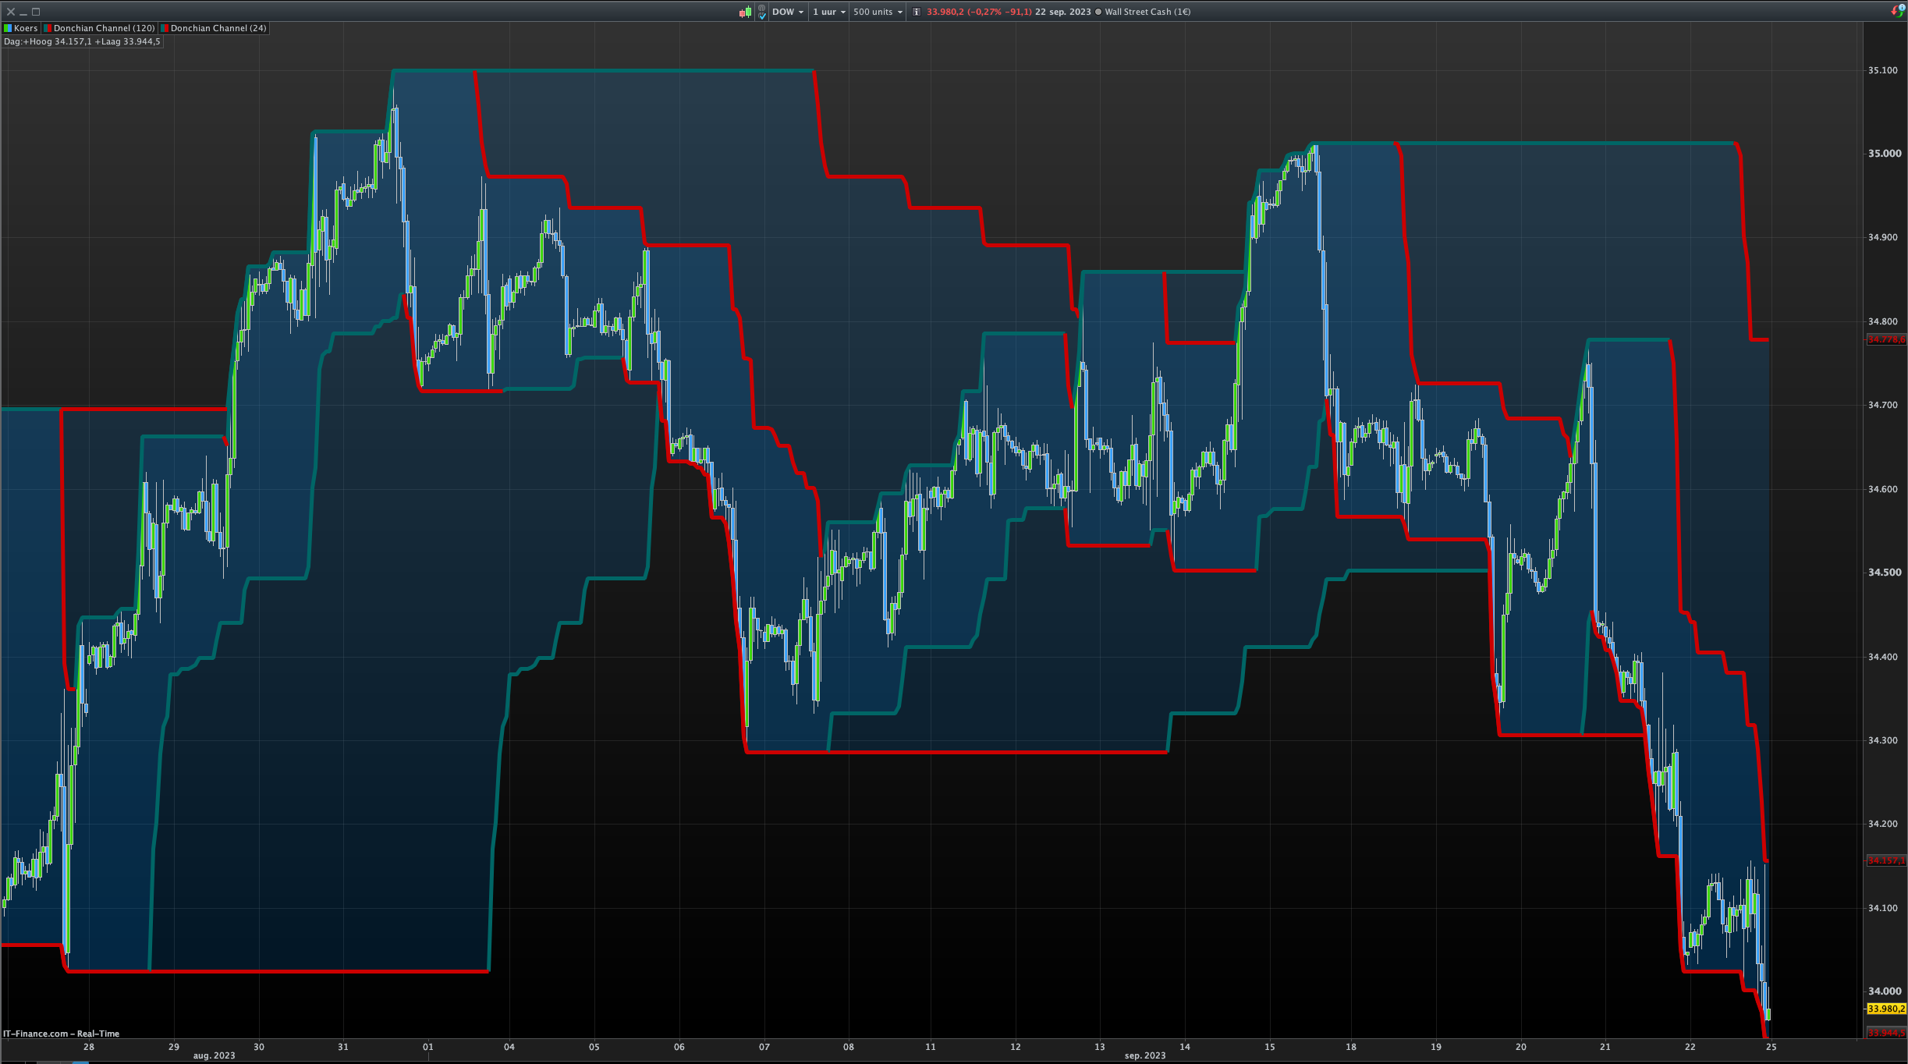This screenshot has height=1064, width=1908.
Task: Click Donchian Channel (24) color swatch
Action: (165, 28)
